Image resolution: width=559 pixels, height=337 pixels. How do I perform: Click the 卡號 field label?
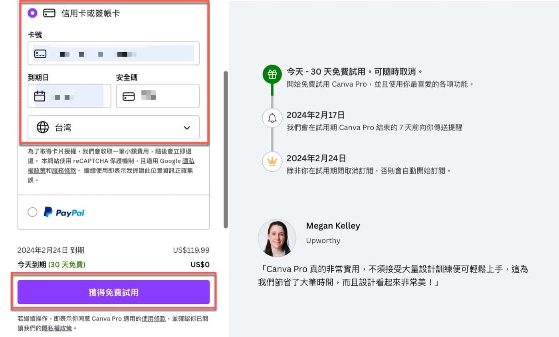click(35, 35)
